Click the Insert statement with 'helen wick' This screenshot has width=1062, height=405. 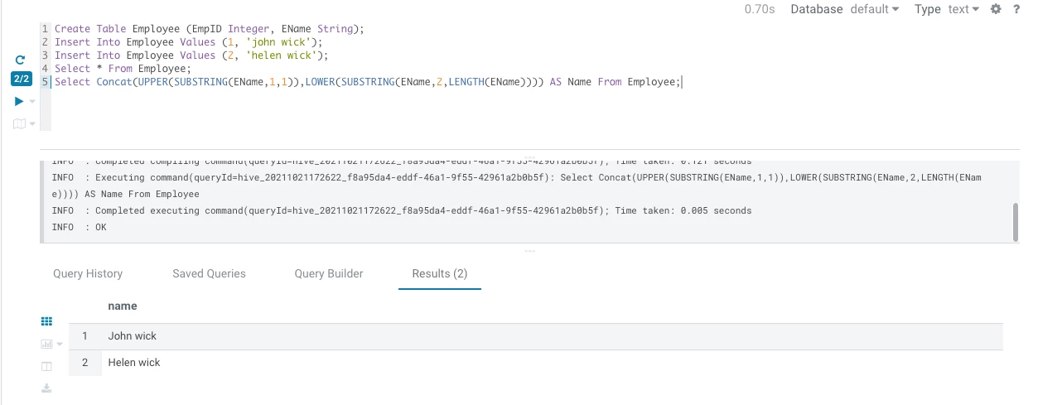(191, 55)
